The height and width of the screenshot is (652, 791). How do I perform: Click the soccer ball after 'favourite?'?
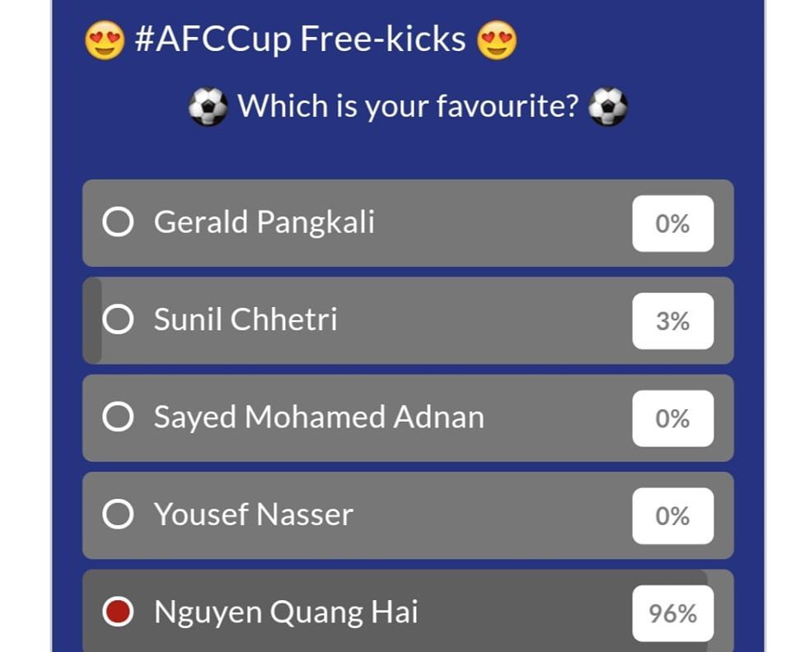pyautogui.click(x=608, y=107)
